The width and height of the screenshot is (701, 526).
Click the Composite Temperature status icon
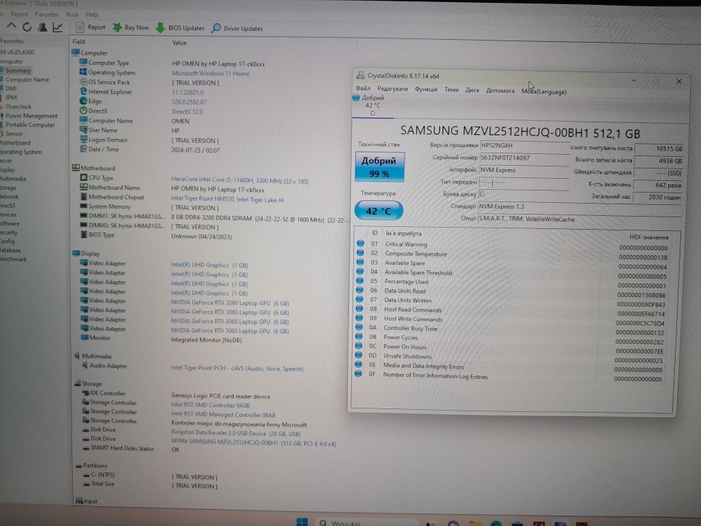[360, 253]
